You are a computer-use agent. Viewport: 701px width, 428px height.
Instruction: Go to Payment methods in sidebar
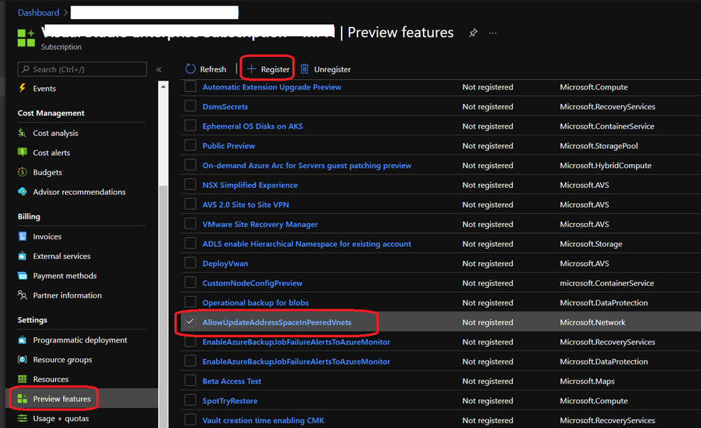pyautogui.click(x=64, y=276)
